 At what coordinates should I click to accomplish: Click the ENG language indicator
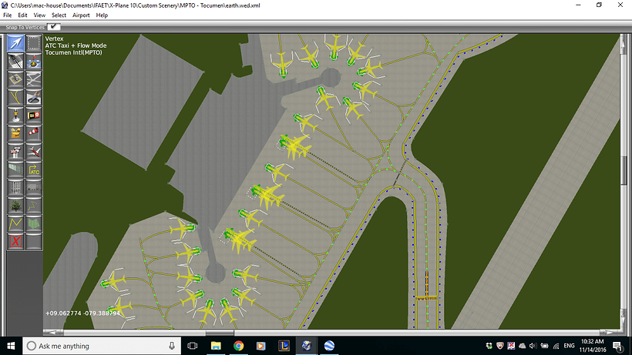coord(569,346)
